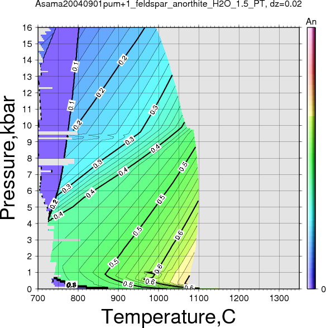Screen dimensions: 326x328
Task: Click the plot title text at top
Action: [x=169, y=4]
